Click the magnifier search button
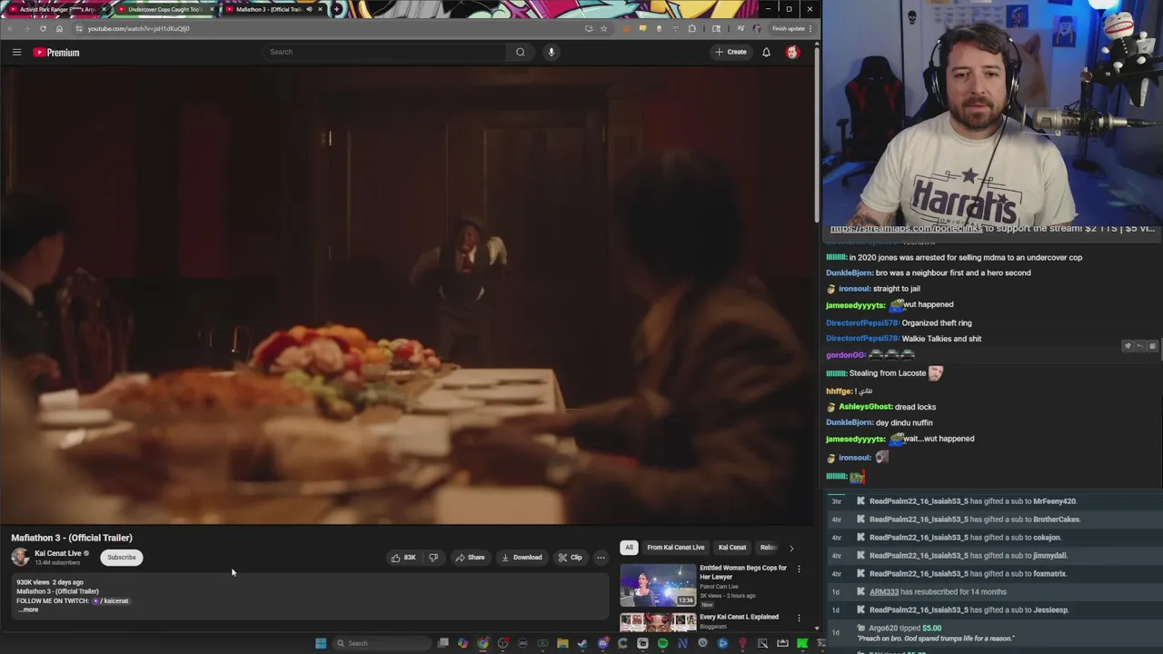 click(x=521, y=52)
